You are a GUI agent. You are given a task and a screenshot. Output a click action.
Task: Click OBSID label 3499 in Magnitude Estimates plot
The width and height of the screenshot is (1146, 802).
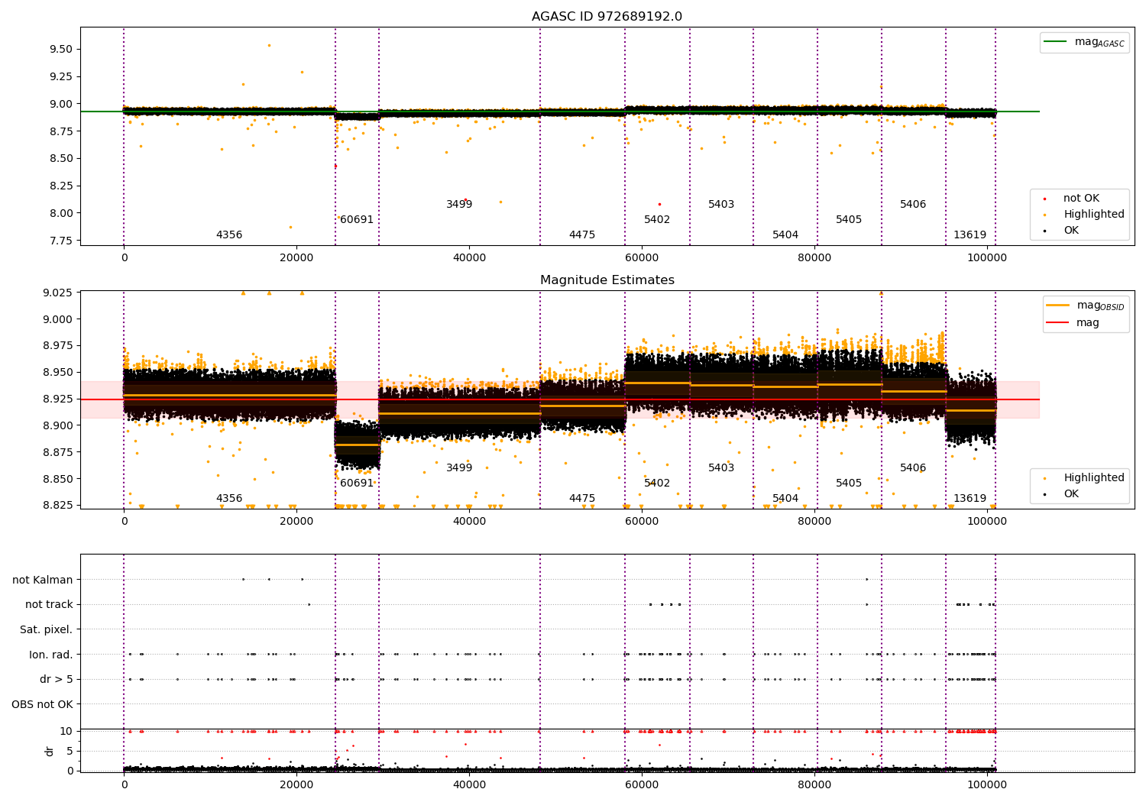point(459,468)
